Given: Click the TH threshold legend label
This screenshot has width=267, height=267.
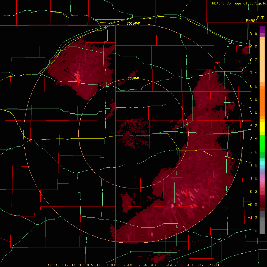Looking at the screenshot, I should click(255, 231).
